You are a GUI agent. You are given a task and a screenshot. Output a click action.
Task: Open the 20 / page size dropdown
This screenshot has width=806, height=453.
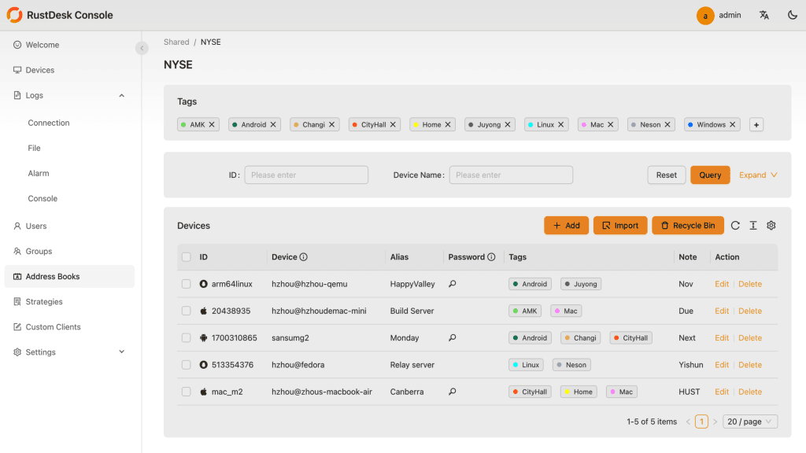[750, 422]
